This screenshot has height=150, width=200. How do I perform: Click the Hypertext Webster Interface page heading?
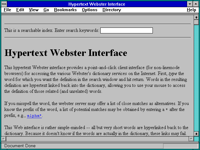pos(66,53)
